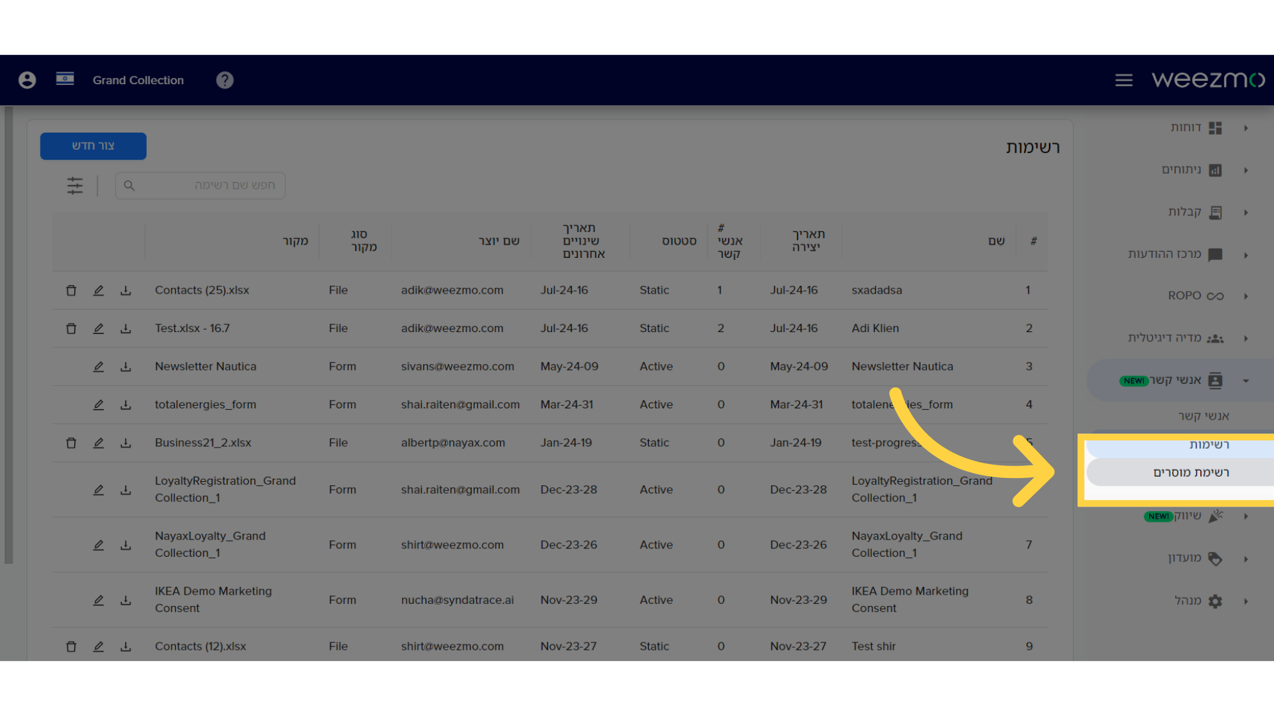1274x716 pixels.
Task: Click the edit icon on Test.xlsx - 16.7
Action: coord(100,328)
